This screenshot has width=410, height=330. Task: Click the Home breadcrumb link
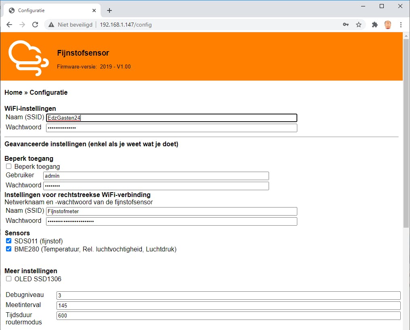coord(13,92)
